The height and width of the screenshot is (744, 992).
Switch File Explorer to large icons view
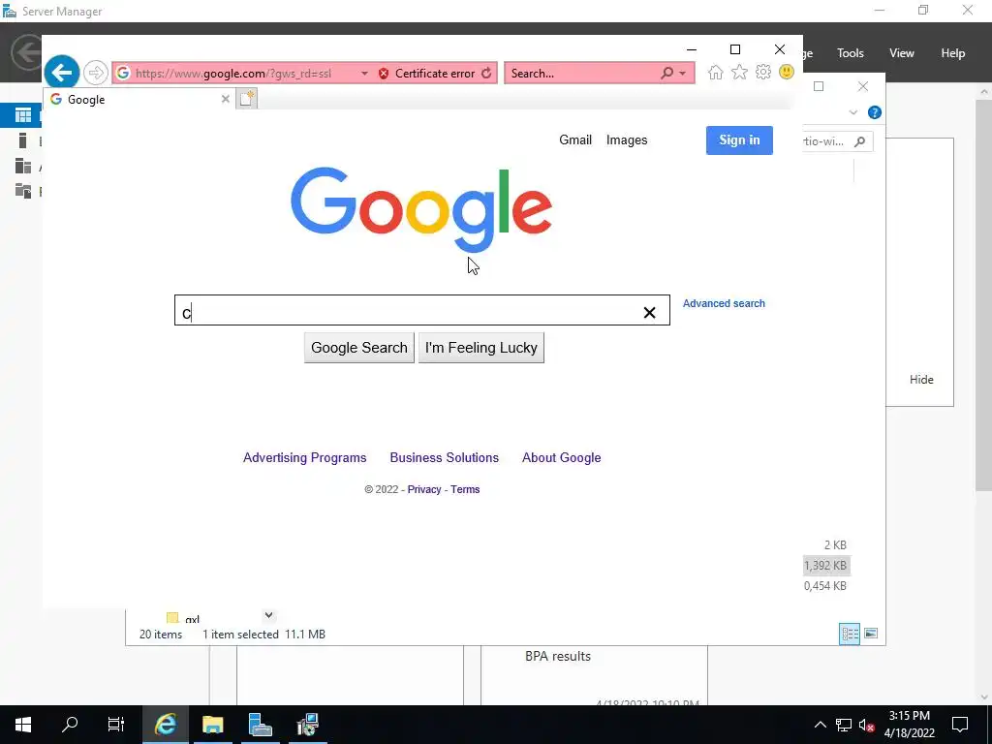pyautogui.click(x=871, y=634)
